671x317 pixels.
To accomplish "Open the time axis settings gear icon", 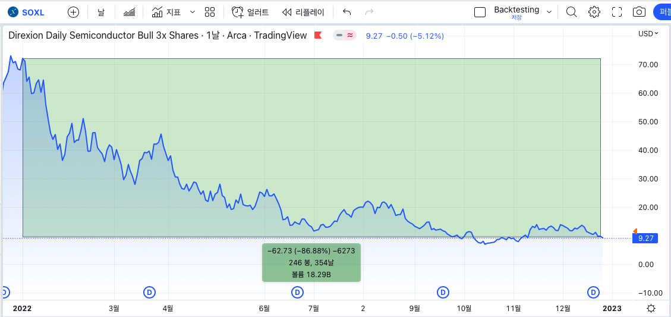I will point(651,308).
